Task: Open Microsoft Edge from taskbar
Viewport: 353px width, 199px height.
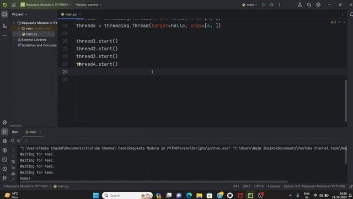Action: click(x=189, y=195)
